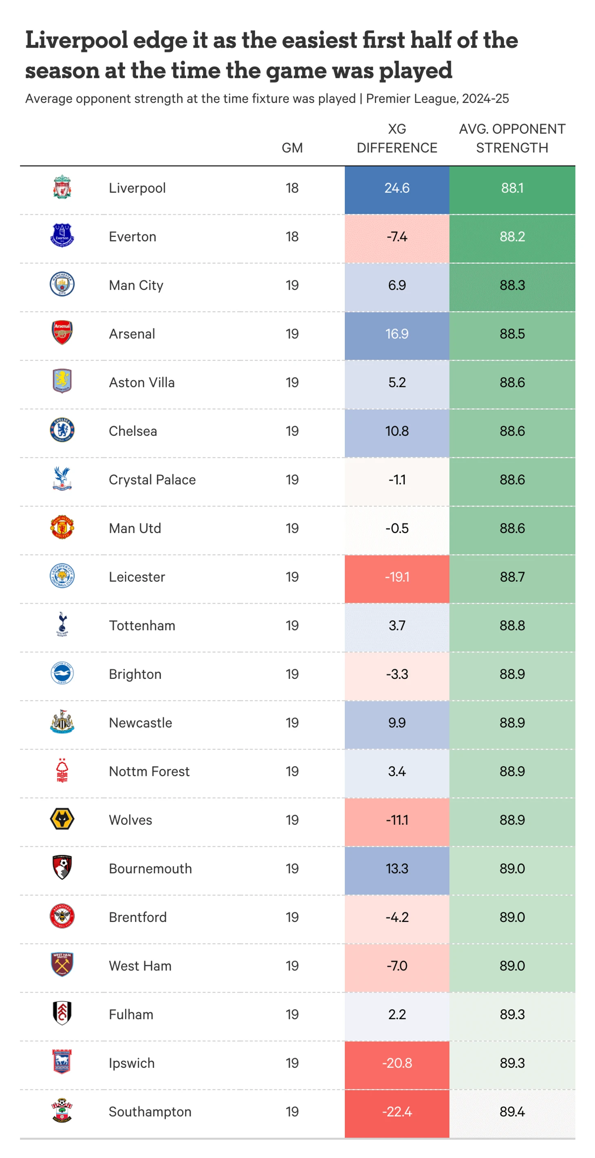Click Leicester's -19.1 xG difference cell
Viewport: 595px width, 1158px height.
click(397, 577)
